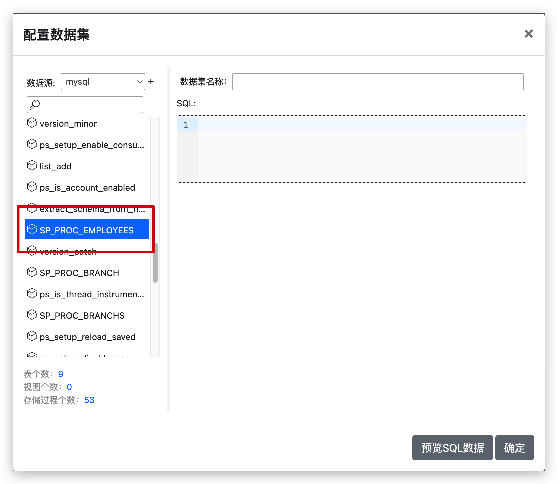558x484 pixels.
Task: Click the cube icon beside ps_setup_reload_saved
Action: [x=32, y=336]
